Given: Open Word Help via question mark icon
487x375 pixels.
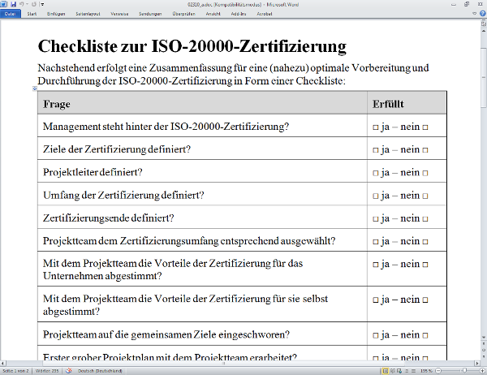Looking at the screenshot, I should click(481, 14).
